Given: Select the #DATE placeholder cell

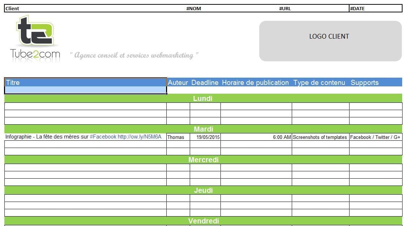Looking at the screenshot, I should coord(357,8).
